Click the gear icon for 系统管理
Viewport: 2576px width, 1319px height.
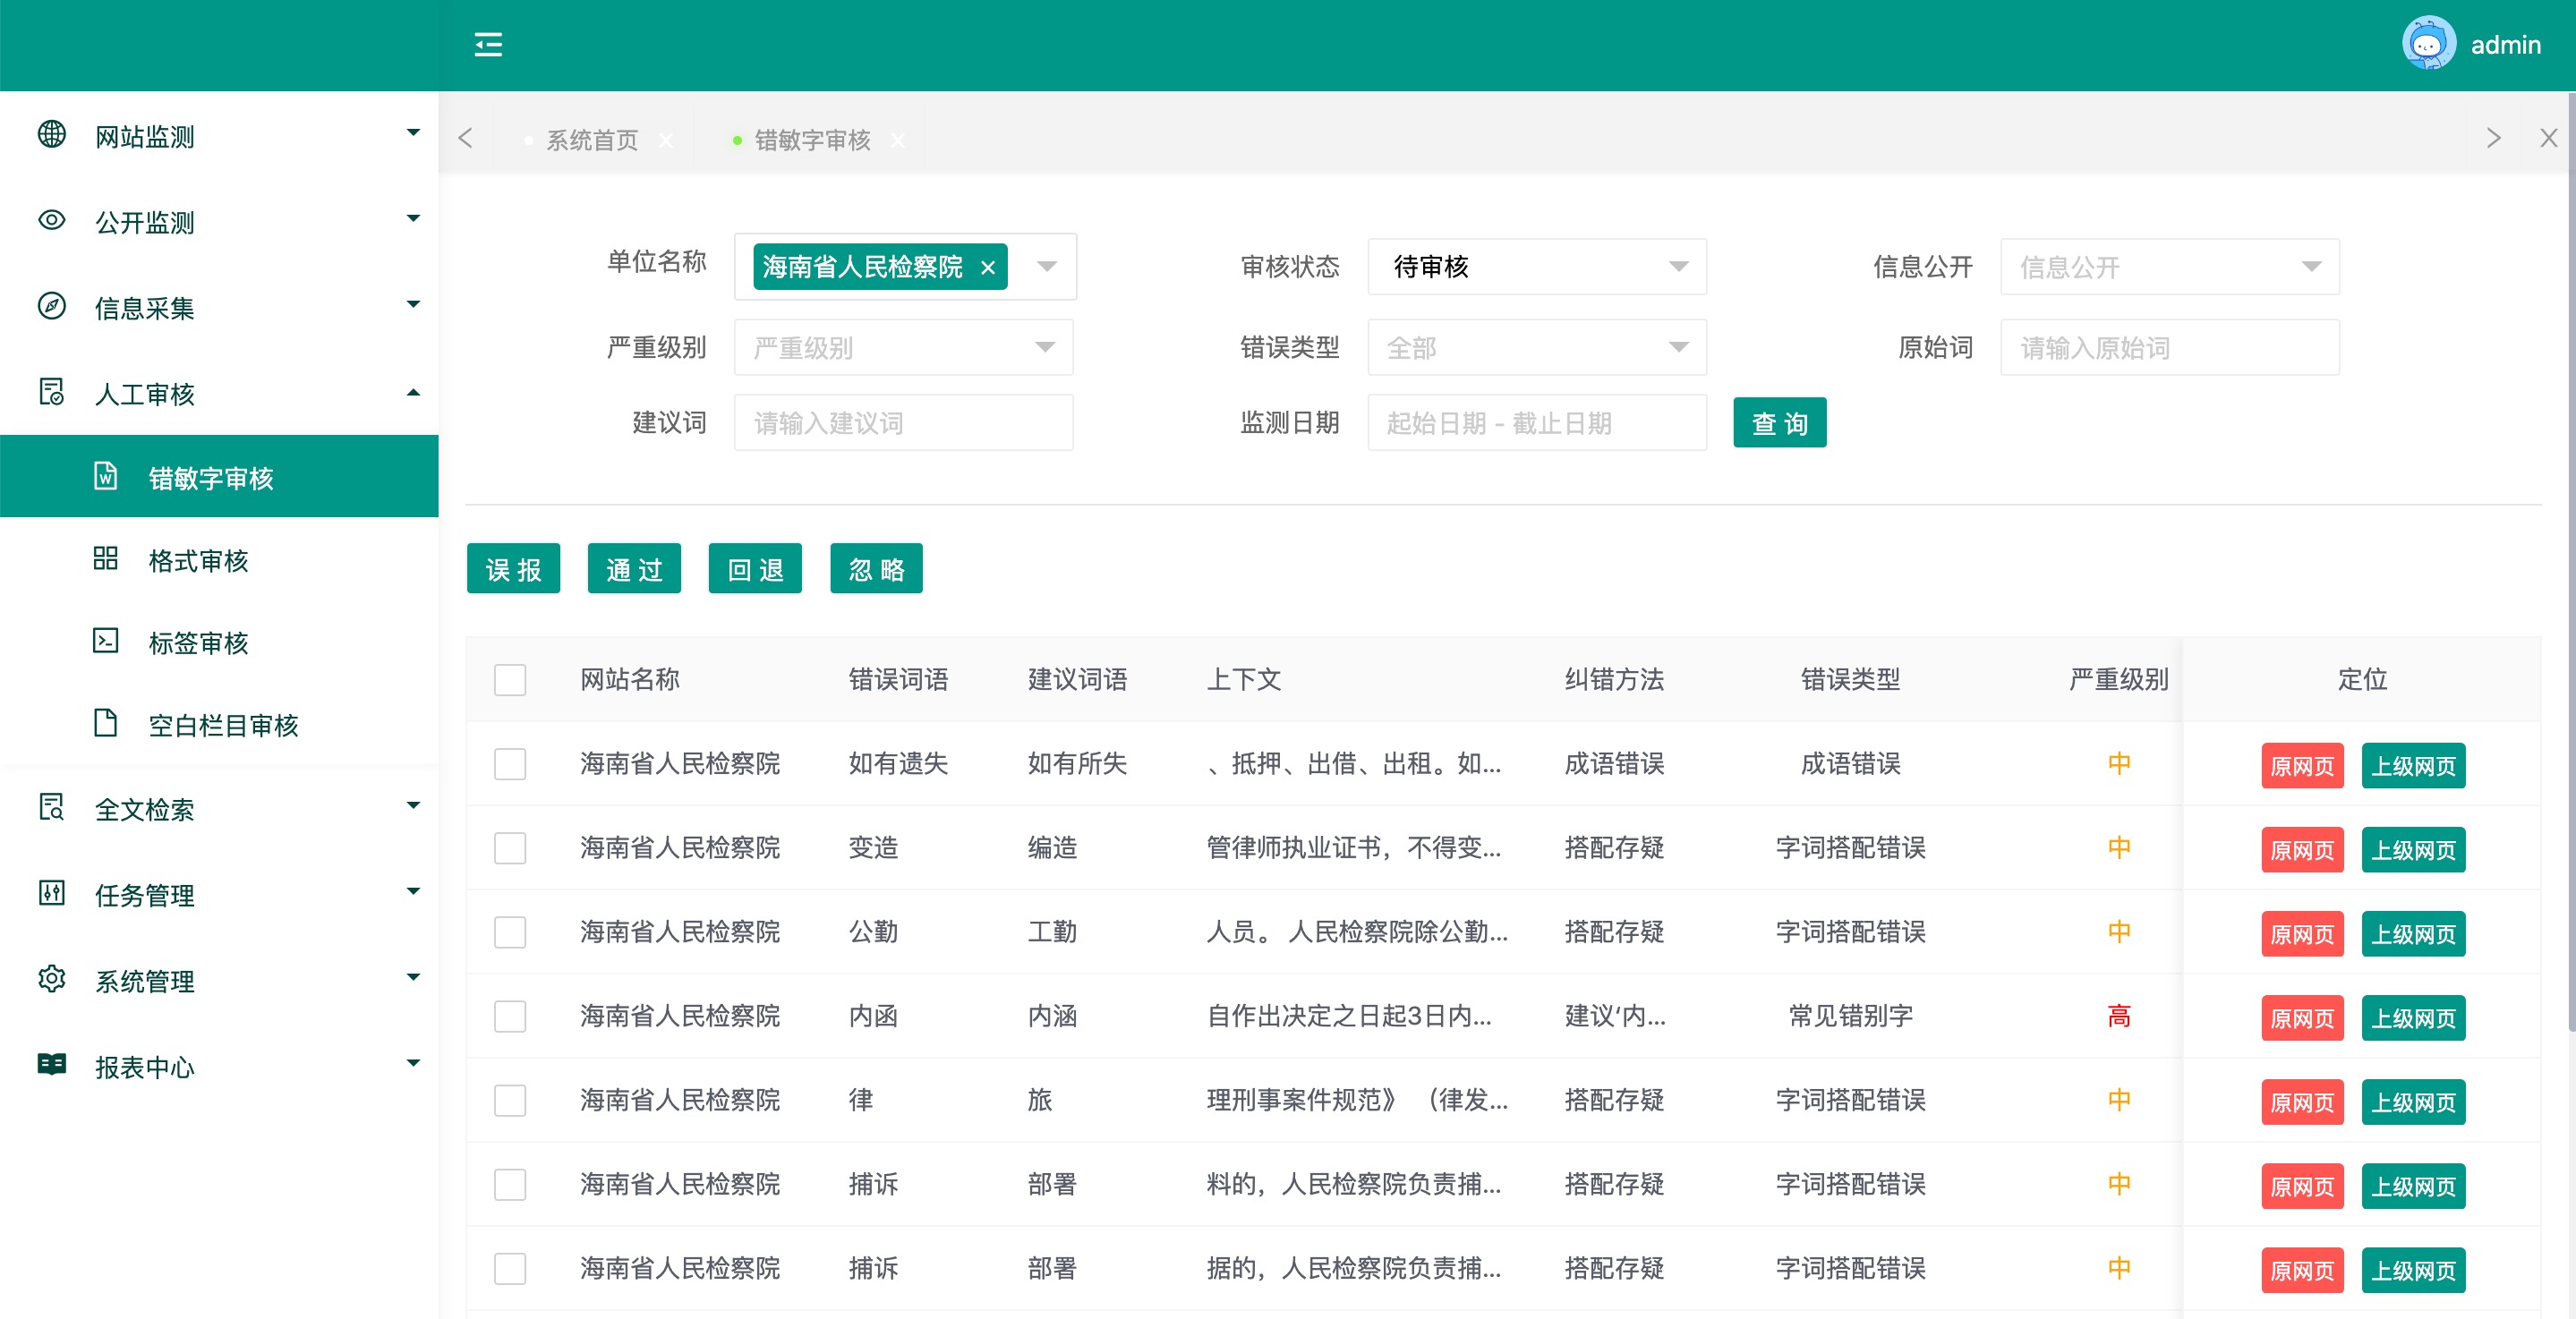click(x=52, y=979)
